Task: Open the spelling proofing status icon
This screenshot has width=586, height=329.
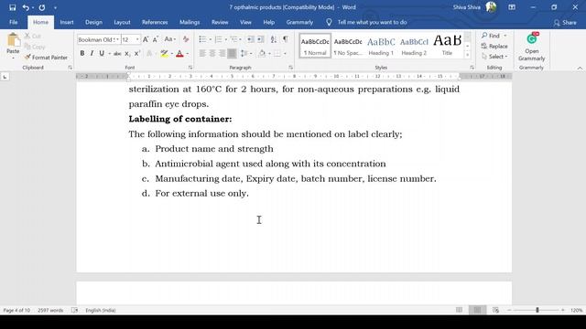Action: click(75, 310)
